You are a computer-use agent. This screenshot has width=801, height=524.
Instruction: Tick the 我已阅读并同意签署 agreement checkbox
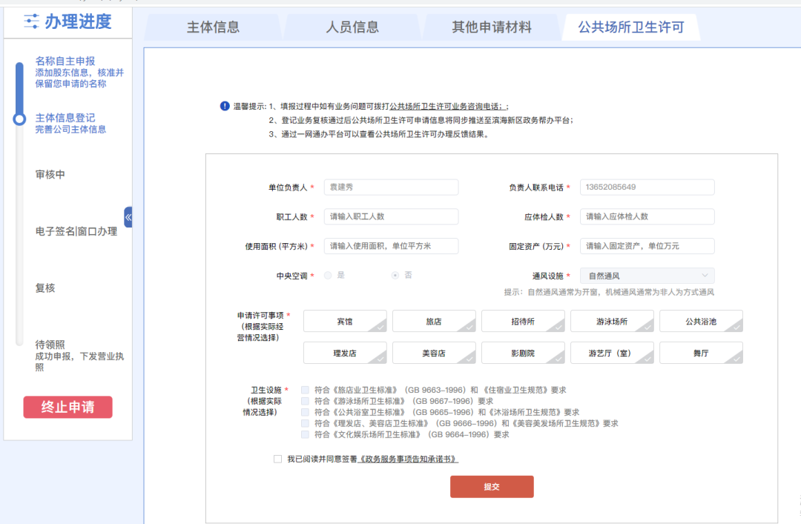[277, 459]
